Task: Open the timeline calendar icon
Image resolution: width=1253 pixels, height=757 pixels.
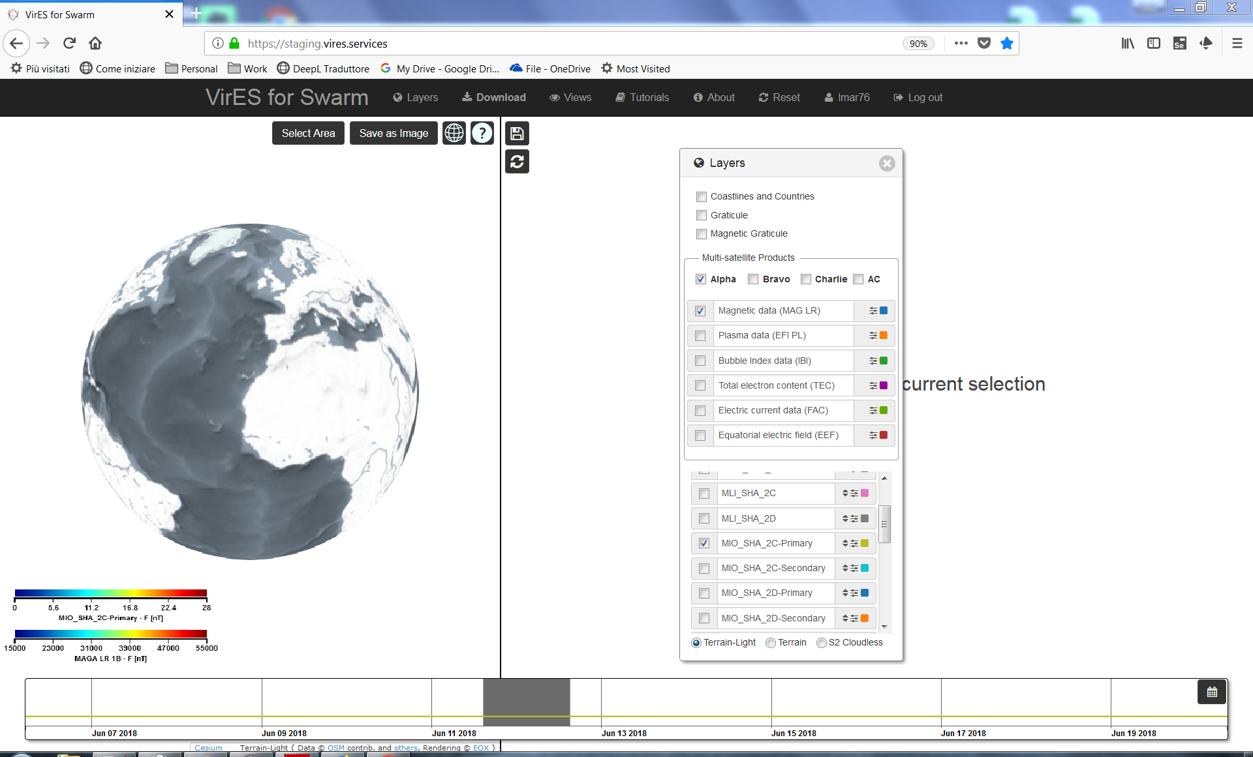Action: [1212, 692]
